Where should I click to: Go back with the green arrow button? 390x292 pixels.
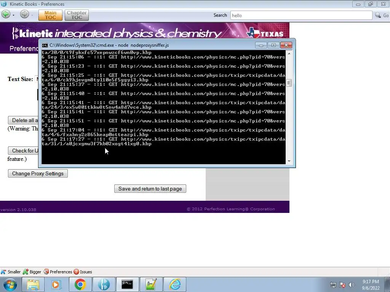6,14
